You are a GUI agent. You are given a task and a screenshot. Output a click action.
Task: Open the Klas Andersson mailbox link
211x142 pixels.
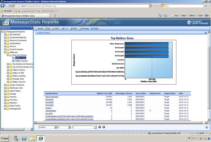click(x=52, y=97)
